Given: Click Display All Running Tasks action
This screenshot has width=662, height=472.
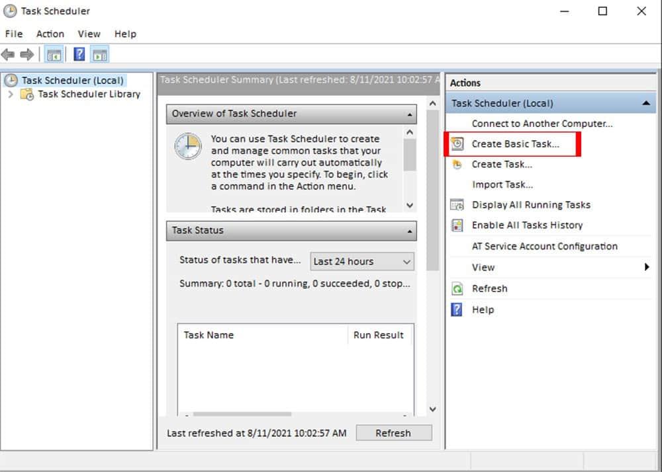Looking at the screenshot, I should pos(531,205).
